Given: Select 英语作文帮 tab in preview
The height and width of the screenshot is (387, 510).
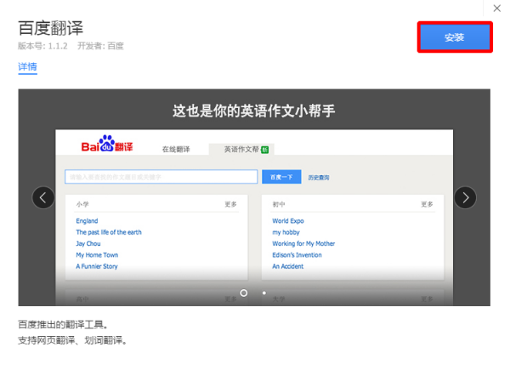Looking at the screenshot, I should pos(241,150).
